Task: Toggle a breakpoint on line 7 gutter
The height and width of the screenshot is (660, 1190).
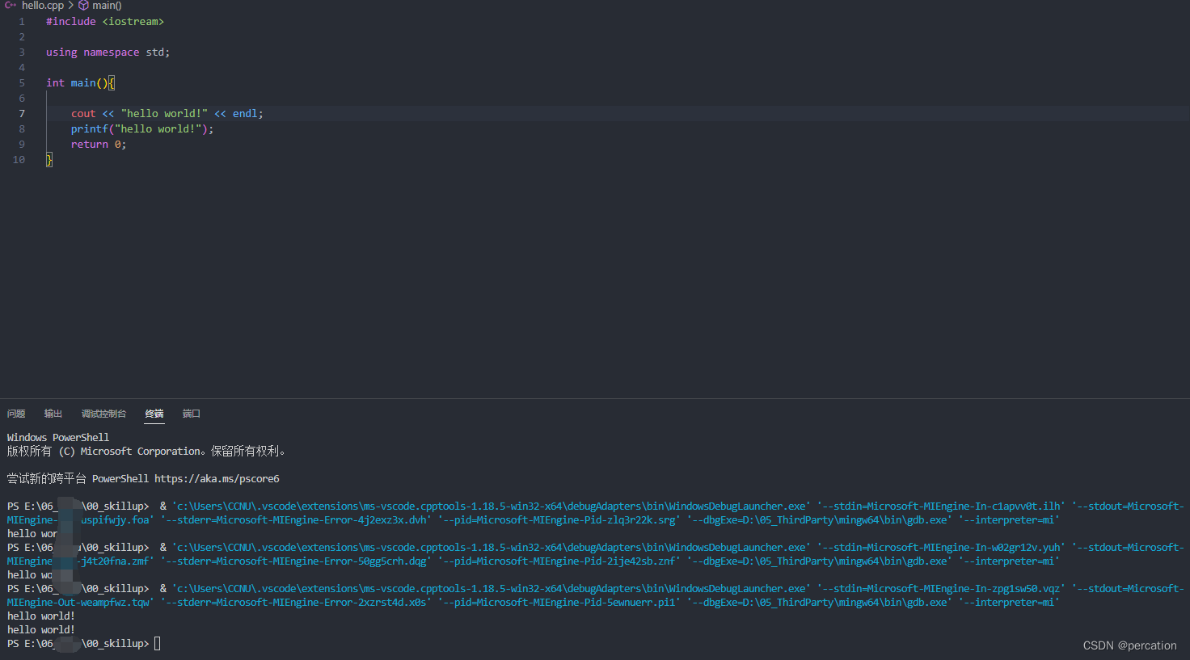Action: point(8,113)
